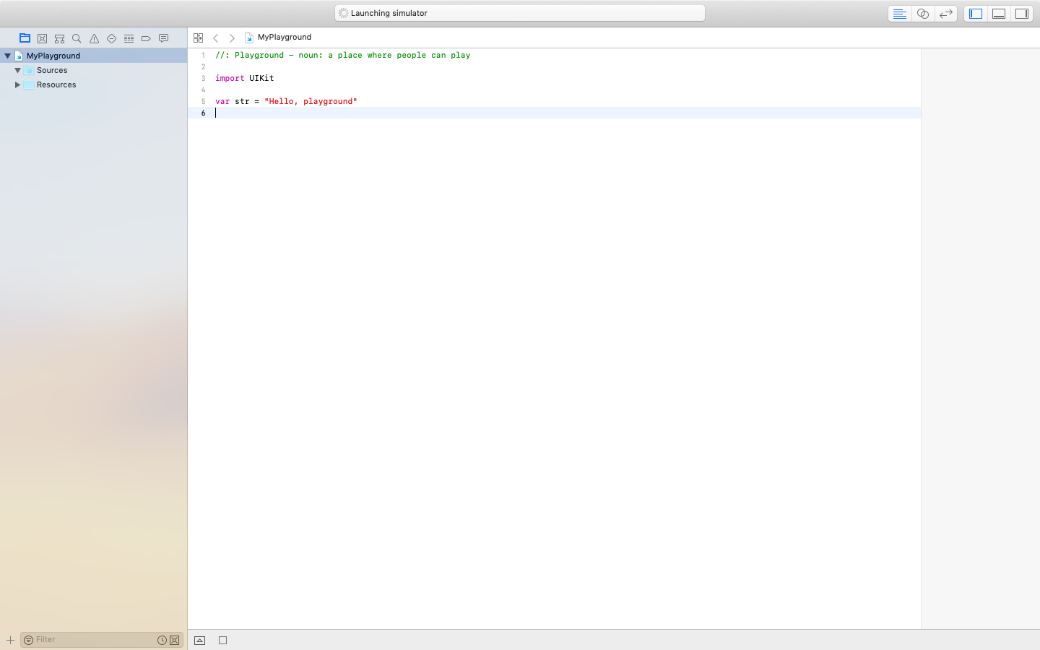
Task: Toggle the right inspector panel
Action: (1022, 14)
